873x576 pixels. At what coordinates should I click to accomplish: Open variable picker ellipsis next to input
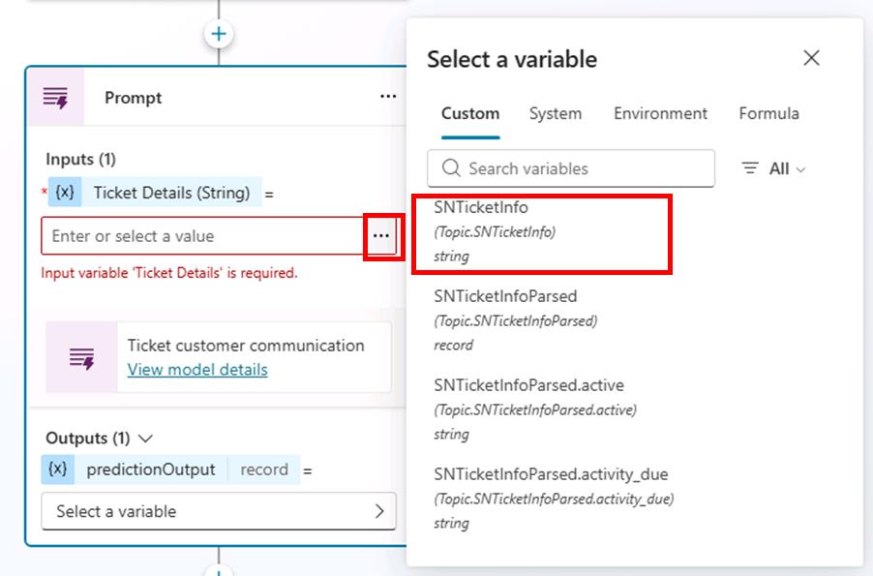(x=381, y=236)
